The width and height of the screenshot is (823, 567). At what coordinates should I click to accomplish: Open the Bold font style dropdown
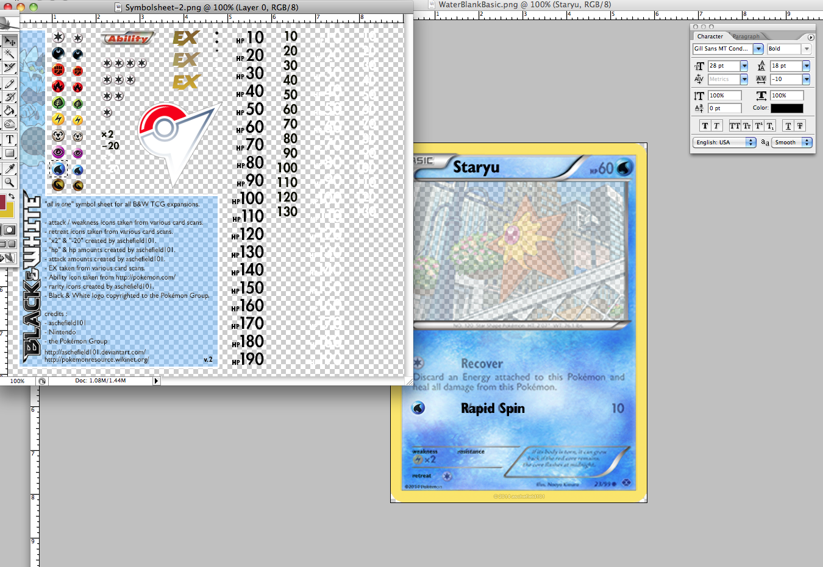[x=807, y=49]
